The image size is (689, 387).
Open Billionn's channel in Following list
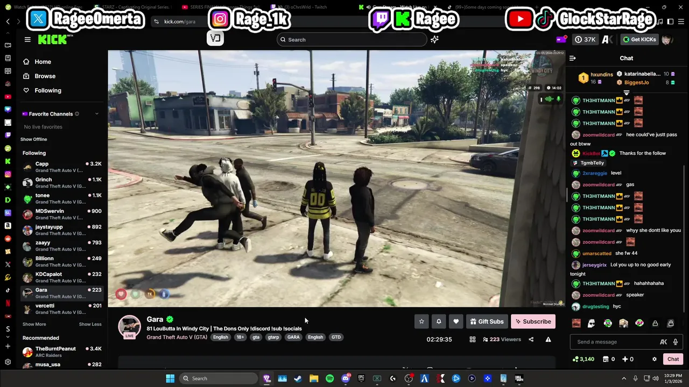[x=62, y=261]
